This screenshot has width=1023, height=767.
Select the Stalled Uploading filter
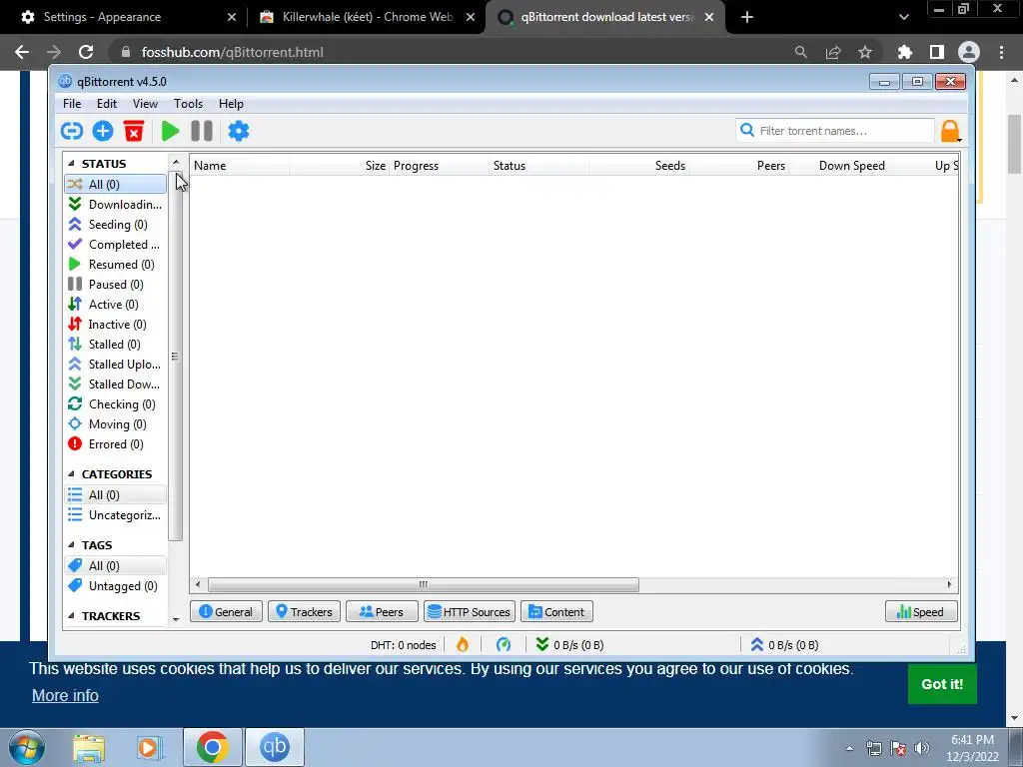(116, 365)
